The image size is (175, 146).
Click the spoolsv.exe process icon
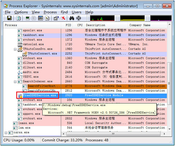coord(20,31)
